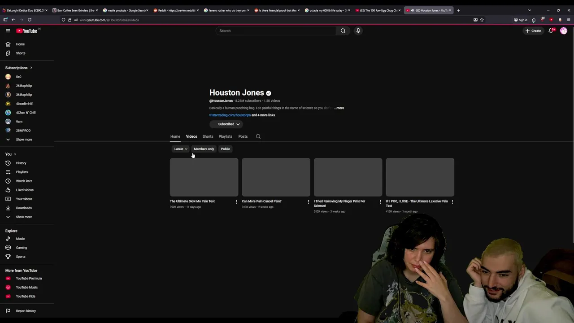Open The Ultimate Slow Mo Pain Test thumbnail
Image resolution: width=574 pixels, height=323 pixels.
(x=204, y=177)
